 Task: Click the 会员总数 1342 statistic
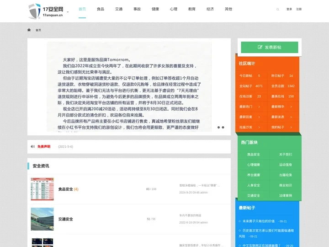(283, 86)
